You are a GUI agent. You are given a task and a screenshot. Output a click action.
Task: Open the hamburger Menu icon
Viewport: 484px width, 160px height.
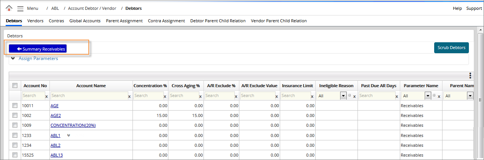click(x=20, y=8)
